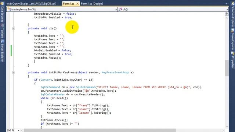Click on btnUpdate.Visible = false; line
Viewport: 235px width, 132px height.
tap(55, 14)
